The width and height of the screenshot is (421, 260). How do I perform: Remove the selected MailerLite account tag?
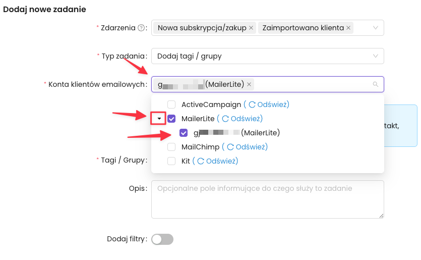(249, 84)
